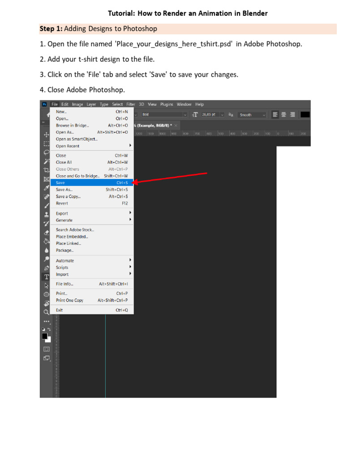Expand the Generate submenu
This screenshot has width=344, height=459.
(x=92, y=220)
